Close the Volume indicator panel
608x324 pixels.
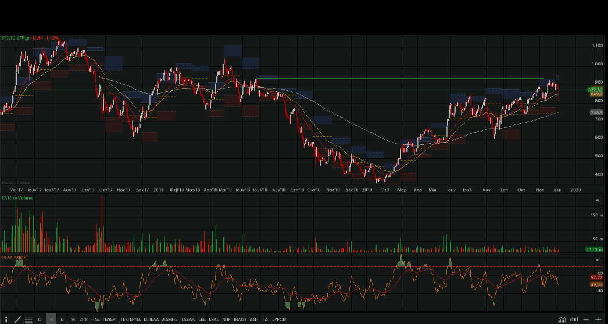pos(598,199)
